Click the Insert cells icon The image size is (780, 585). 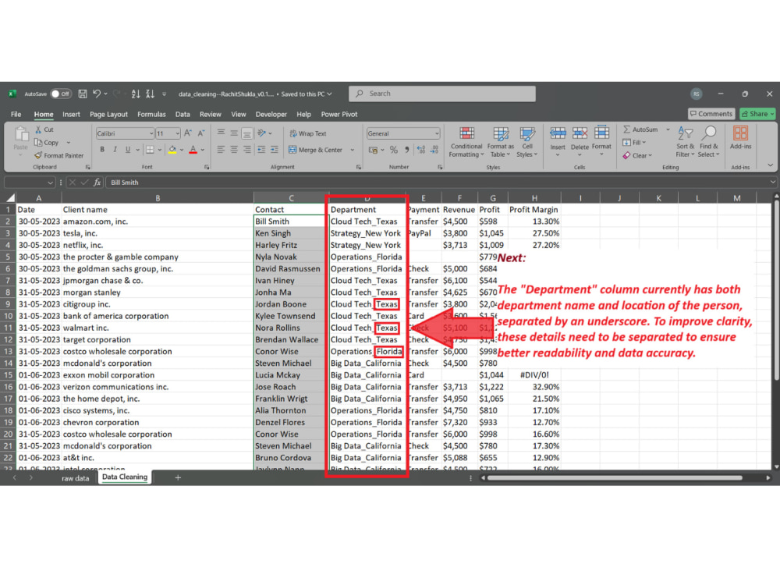[558, 133]
